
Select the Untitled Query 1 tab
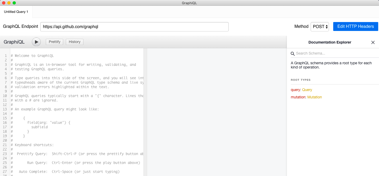point(16,12)
